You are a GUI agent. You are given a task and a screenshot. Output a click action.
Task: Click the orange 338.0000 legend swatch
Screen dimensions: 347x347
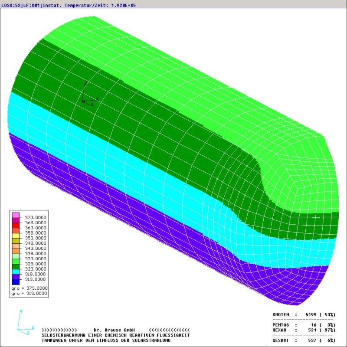16,251
